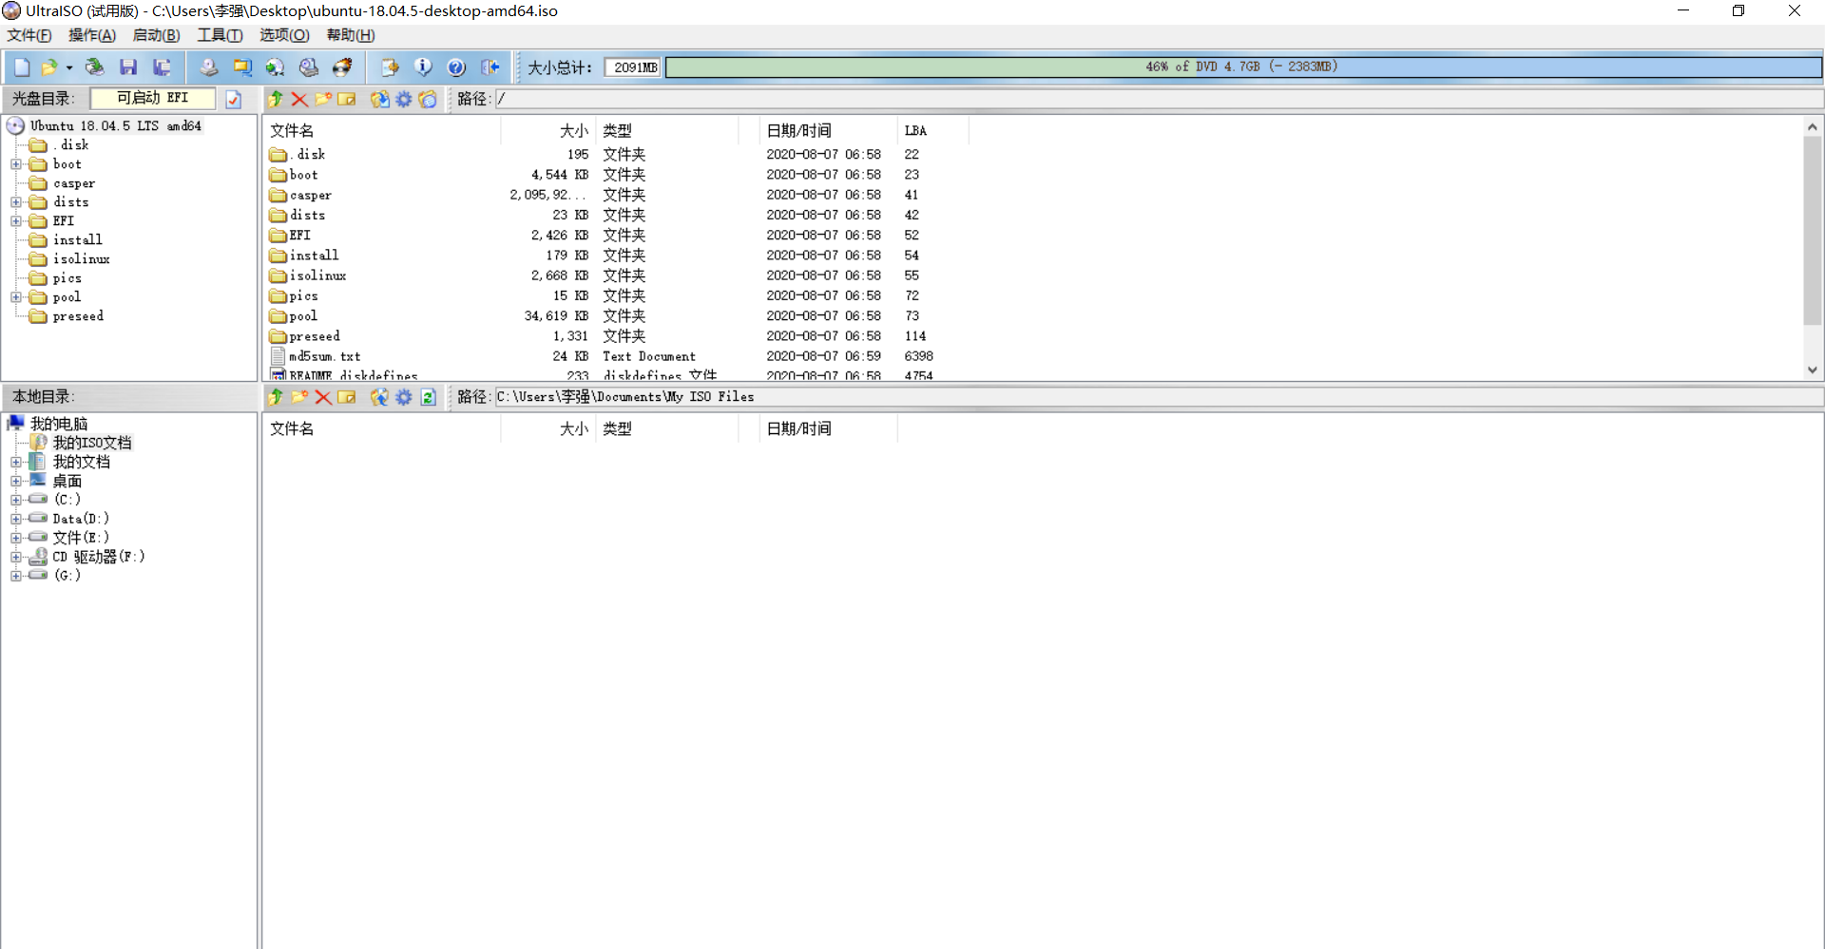Click the disc list vertical scrollbar track

coord(1813,342)
